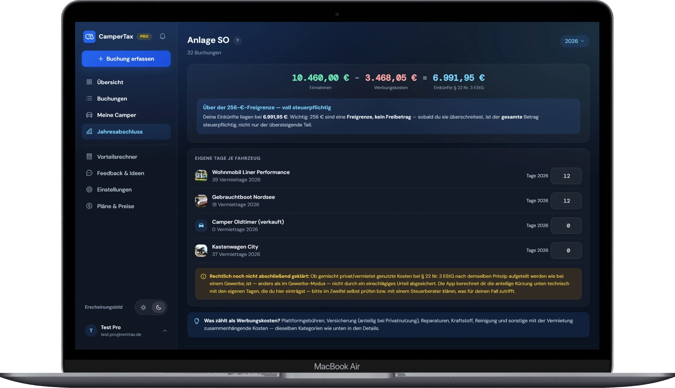
Task: Open notifications bell
Action: pyautogui.click(x=162, y=36)
